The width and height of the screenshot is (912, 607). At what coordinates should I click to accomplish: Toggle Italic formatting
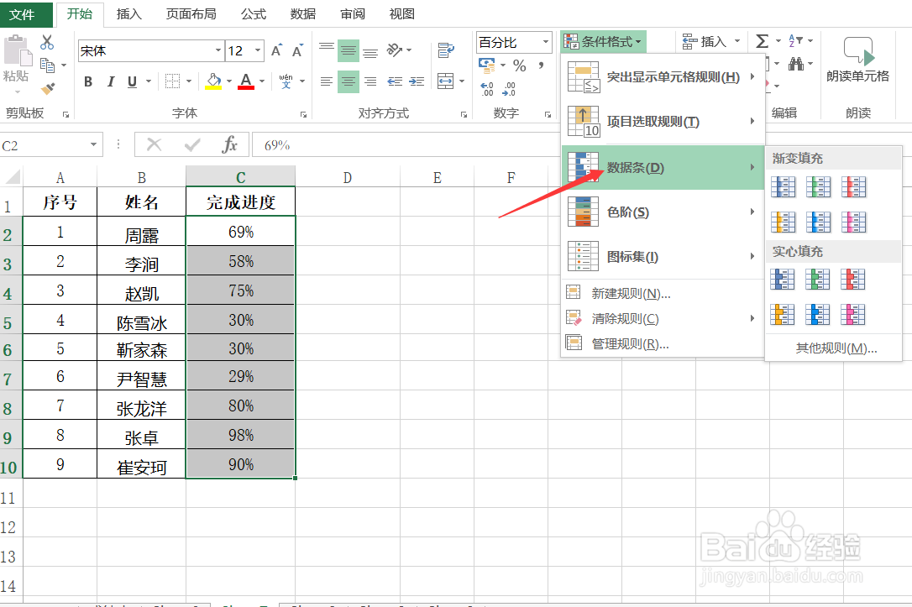[111, 81]
